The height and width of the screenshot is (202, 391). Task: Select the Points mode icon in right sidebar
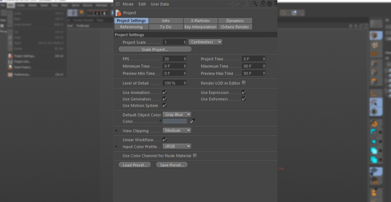tap(374, 63)
